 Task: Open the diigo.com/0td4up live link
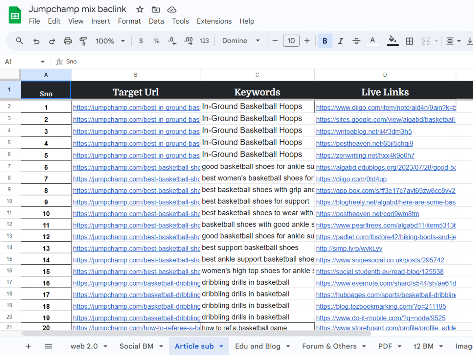[351, 179]
